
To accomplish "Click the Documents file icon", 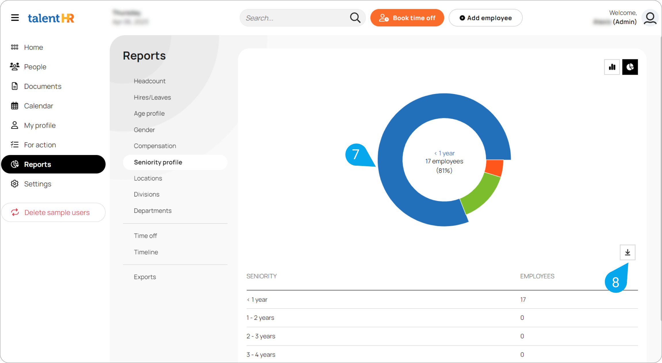I will tap(15, 86).
